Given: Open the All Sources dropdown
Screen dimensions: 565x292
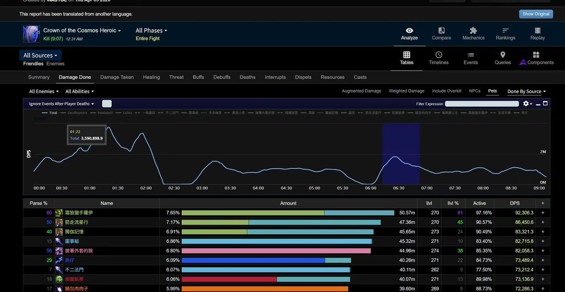Looking at the screenshot, I should click(x=40, y=55).
